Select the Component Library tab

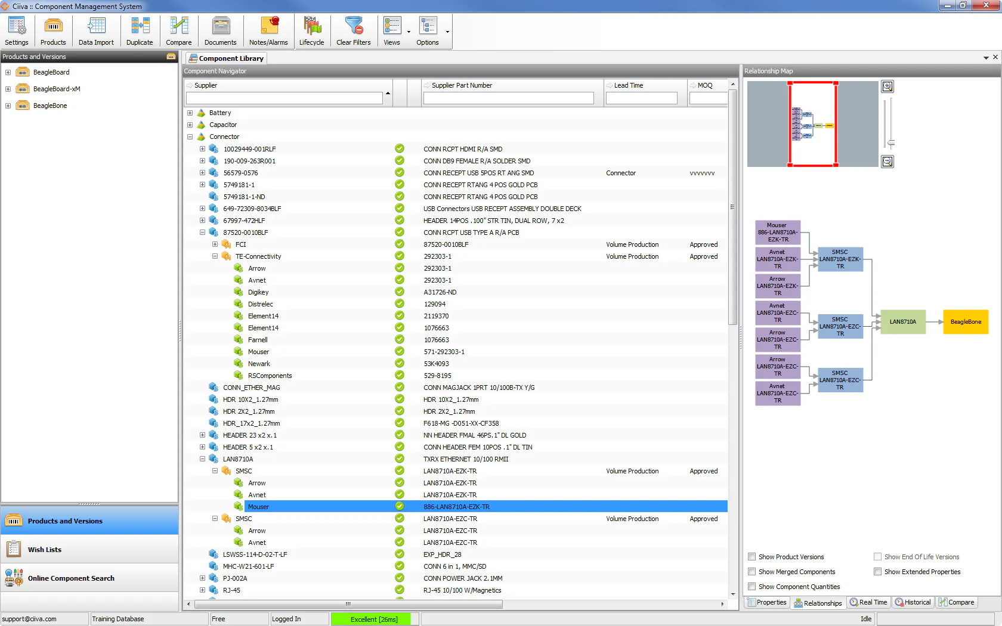[226, 58]
